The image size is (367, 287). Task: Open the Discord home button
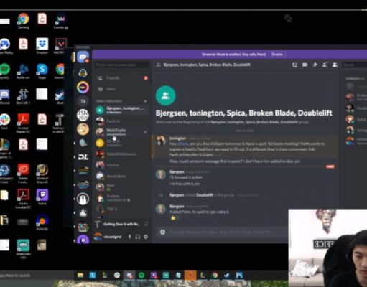click(x=83, y=57)
